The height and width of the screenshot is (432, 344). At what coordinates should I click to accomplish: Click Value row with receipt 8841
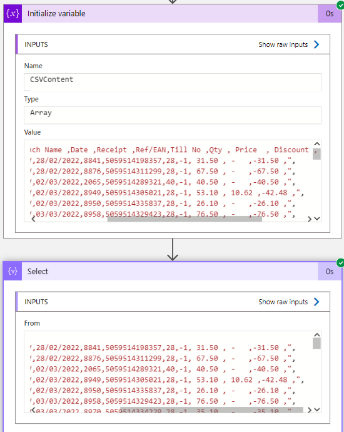163,161
